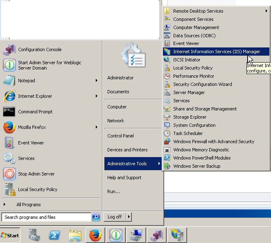
Task: Open Component Services icon in submenu
Action: [x=167, y=19]
